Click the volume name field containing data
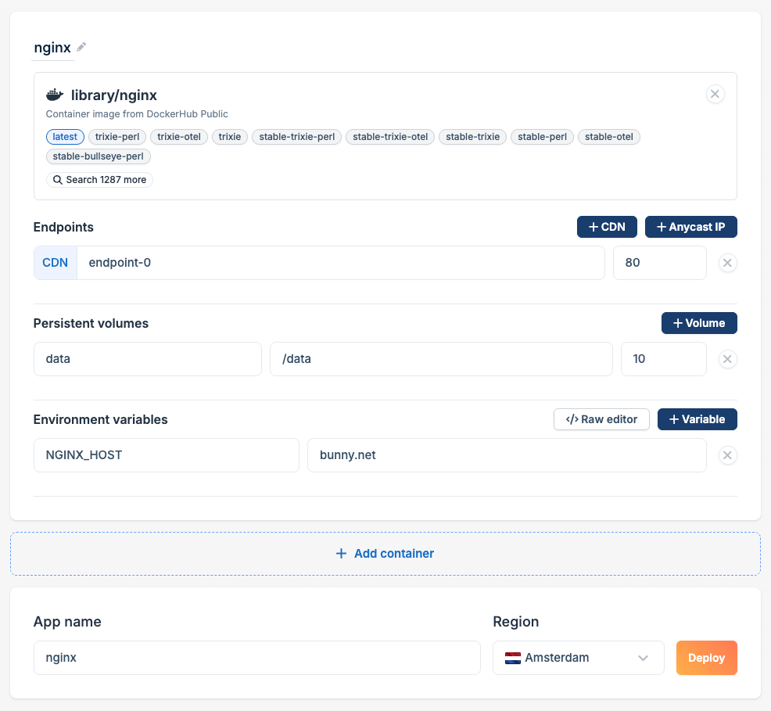This screenshot has height=711, width=771. (x=148, y=360)
